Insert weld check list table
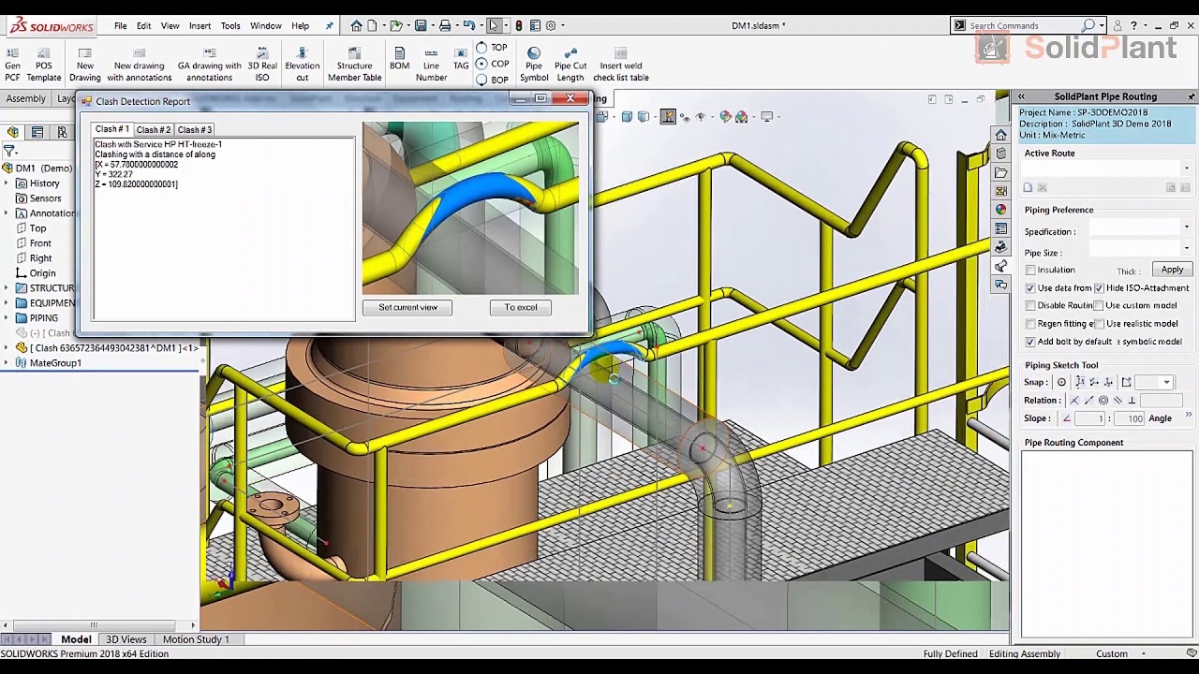The width and height of the screenshot is (1199, 674). (620, 65)
